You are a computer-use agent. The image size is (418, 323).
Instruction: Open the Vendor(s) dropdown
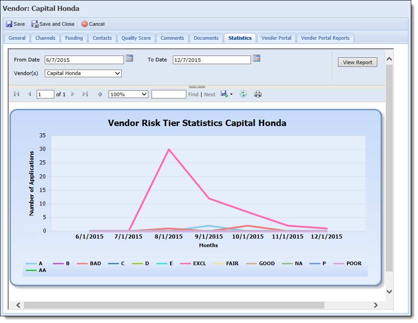coord(118,73)
